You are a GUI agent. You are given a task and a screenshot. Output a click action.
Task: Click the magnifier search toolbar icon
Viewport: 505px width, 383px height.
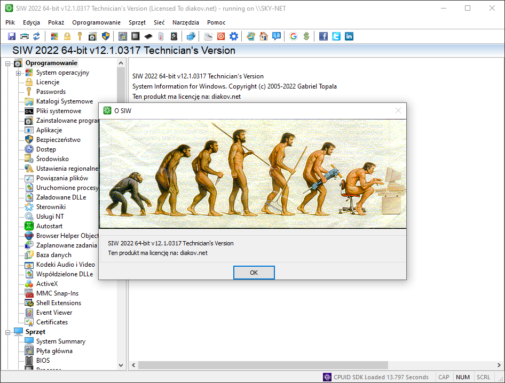coord(208,36)
